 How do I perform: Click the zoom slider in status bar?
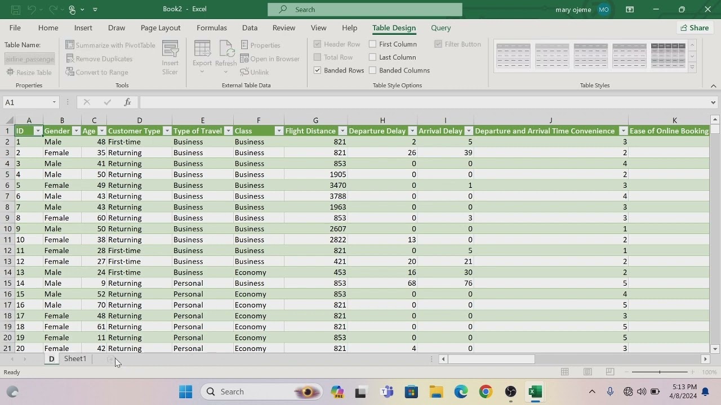(x=660, y=372)
